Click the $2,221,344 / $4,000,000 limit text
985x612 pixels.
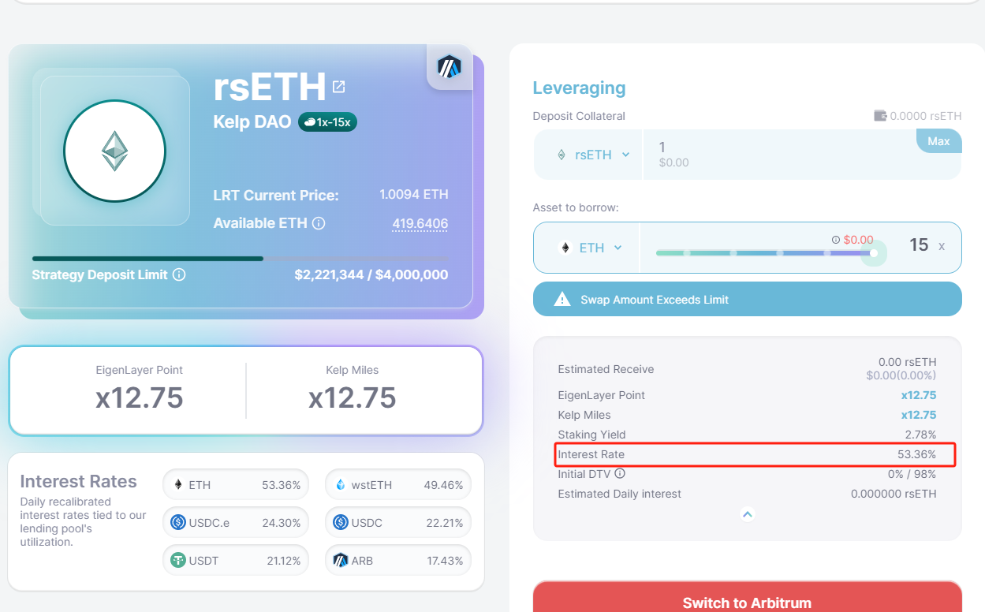coord(371,274)
